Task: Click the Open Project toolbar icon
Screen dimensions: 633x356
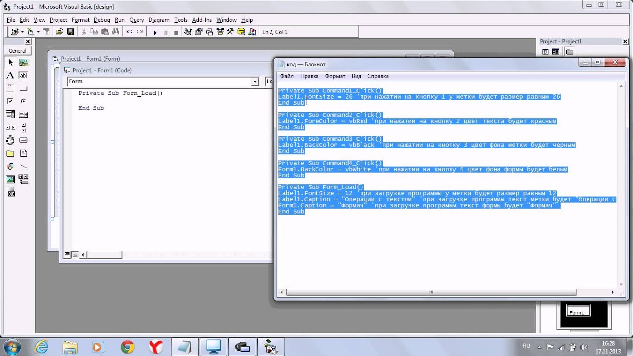Action: (59, 32)
